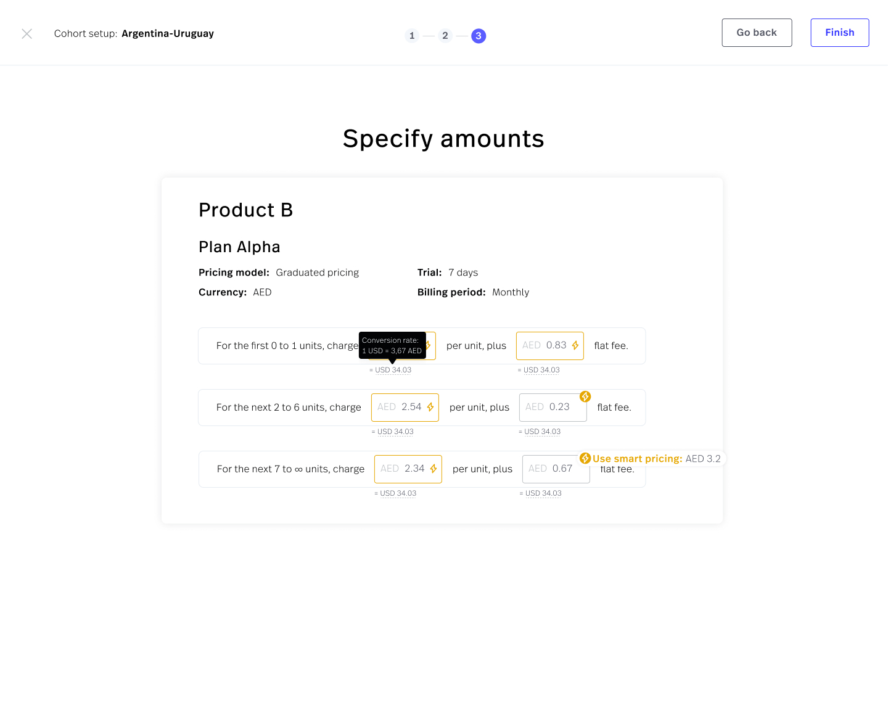
Task: Edit the AED 0.83 flat fee field
Action: pyautogui.click(x=545, y=346)
